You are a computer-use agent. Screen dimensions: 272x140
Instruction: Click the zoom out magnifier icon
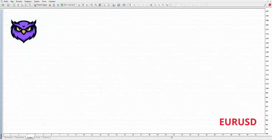[96, 5]
